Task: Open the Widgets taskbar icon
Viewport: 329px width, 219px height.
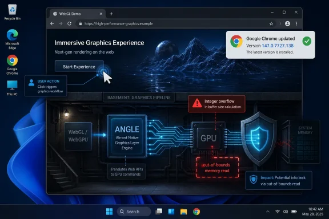Action: [171, 212]
